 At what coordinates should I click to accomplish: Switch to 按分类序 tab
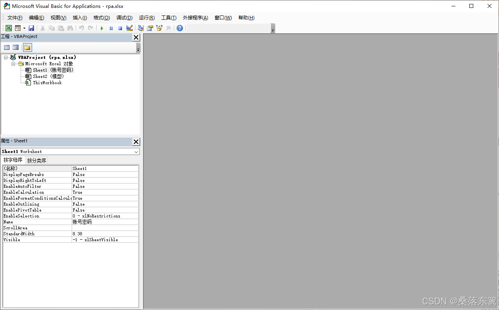(x=37, y=161)
